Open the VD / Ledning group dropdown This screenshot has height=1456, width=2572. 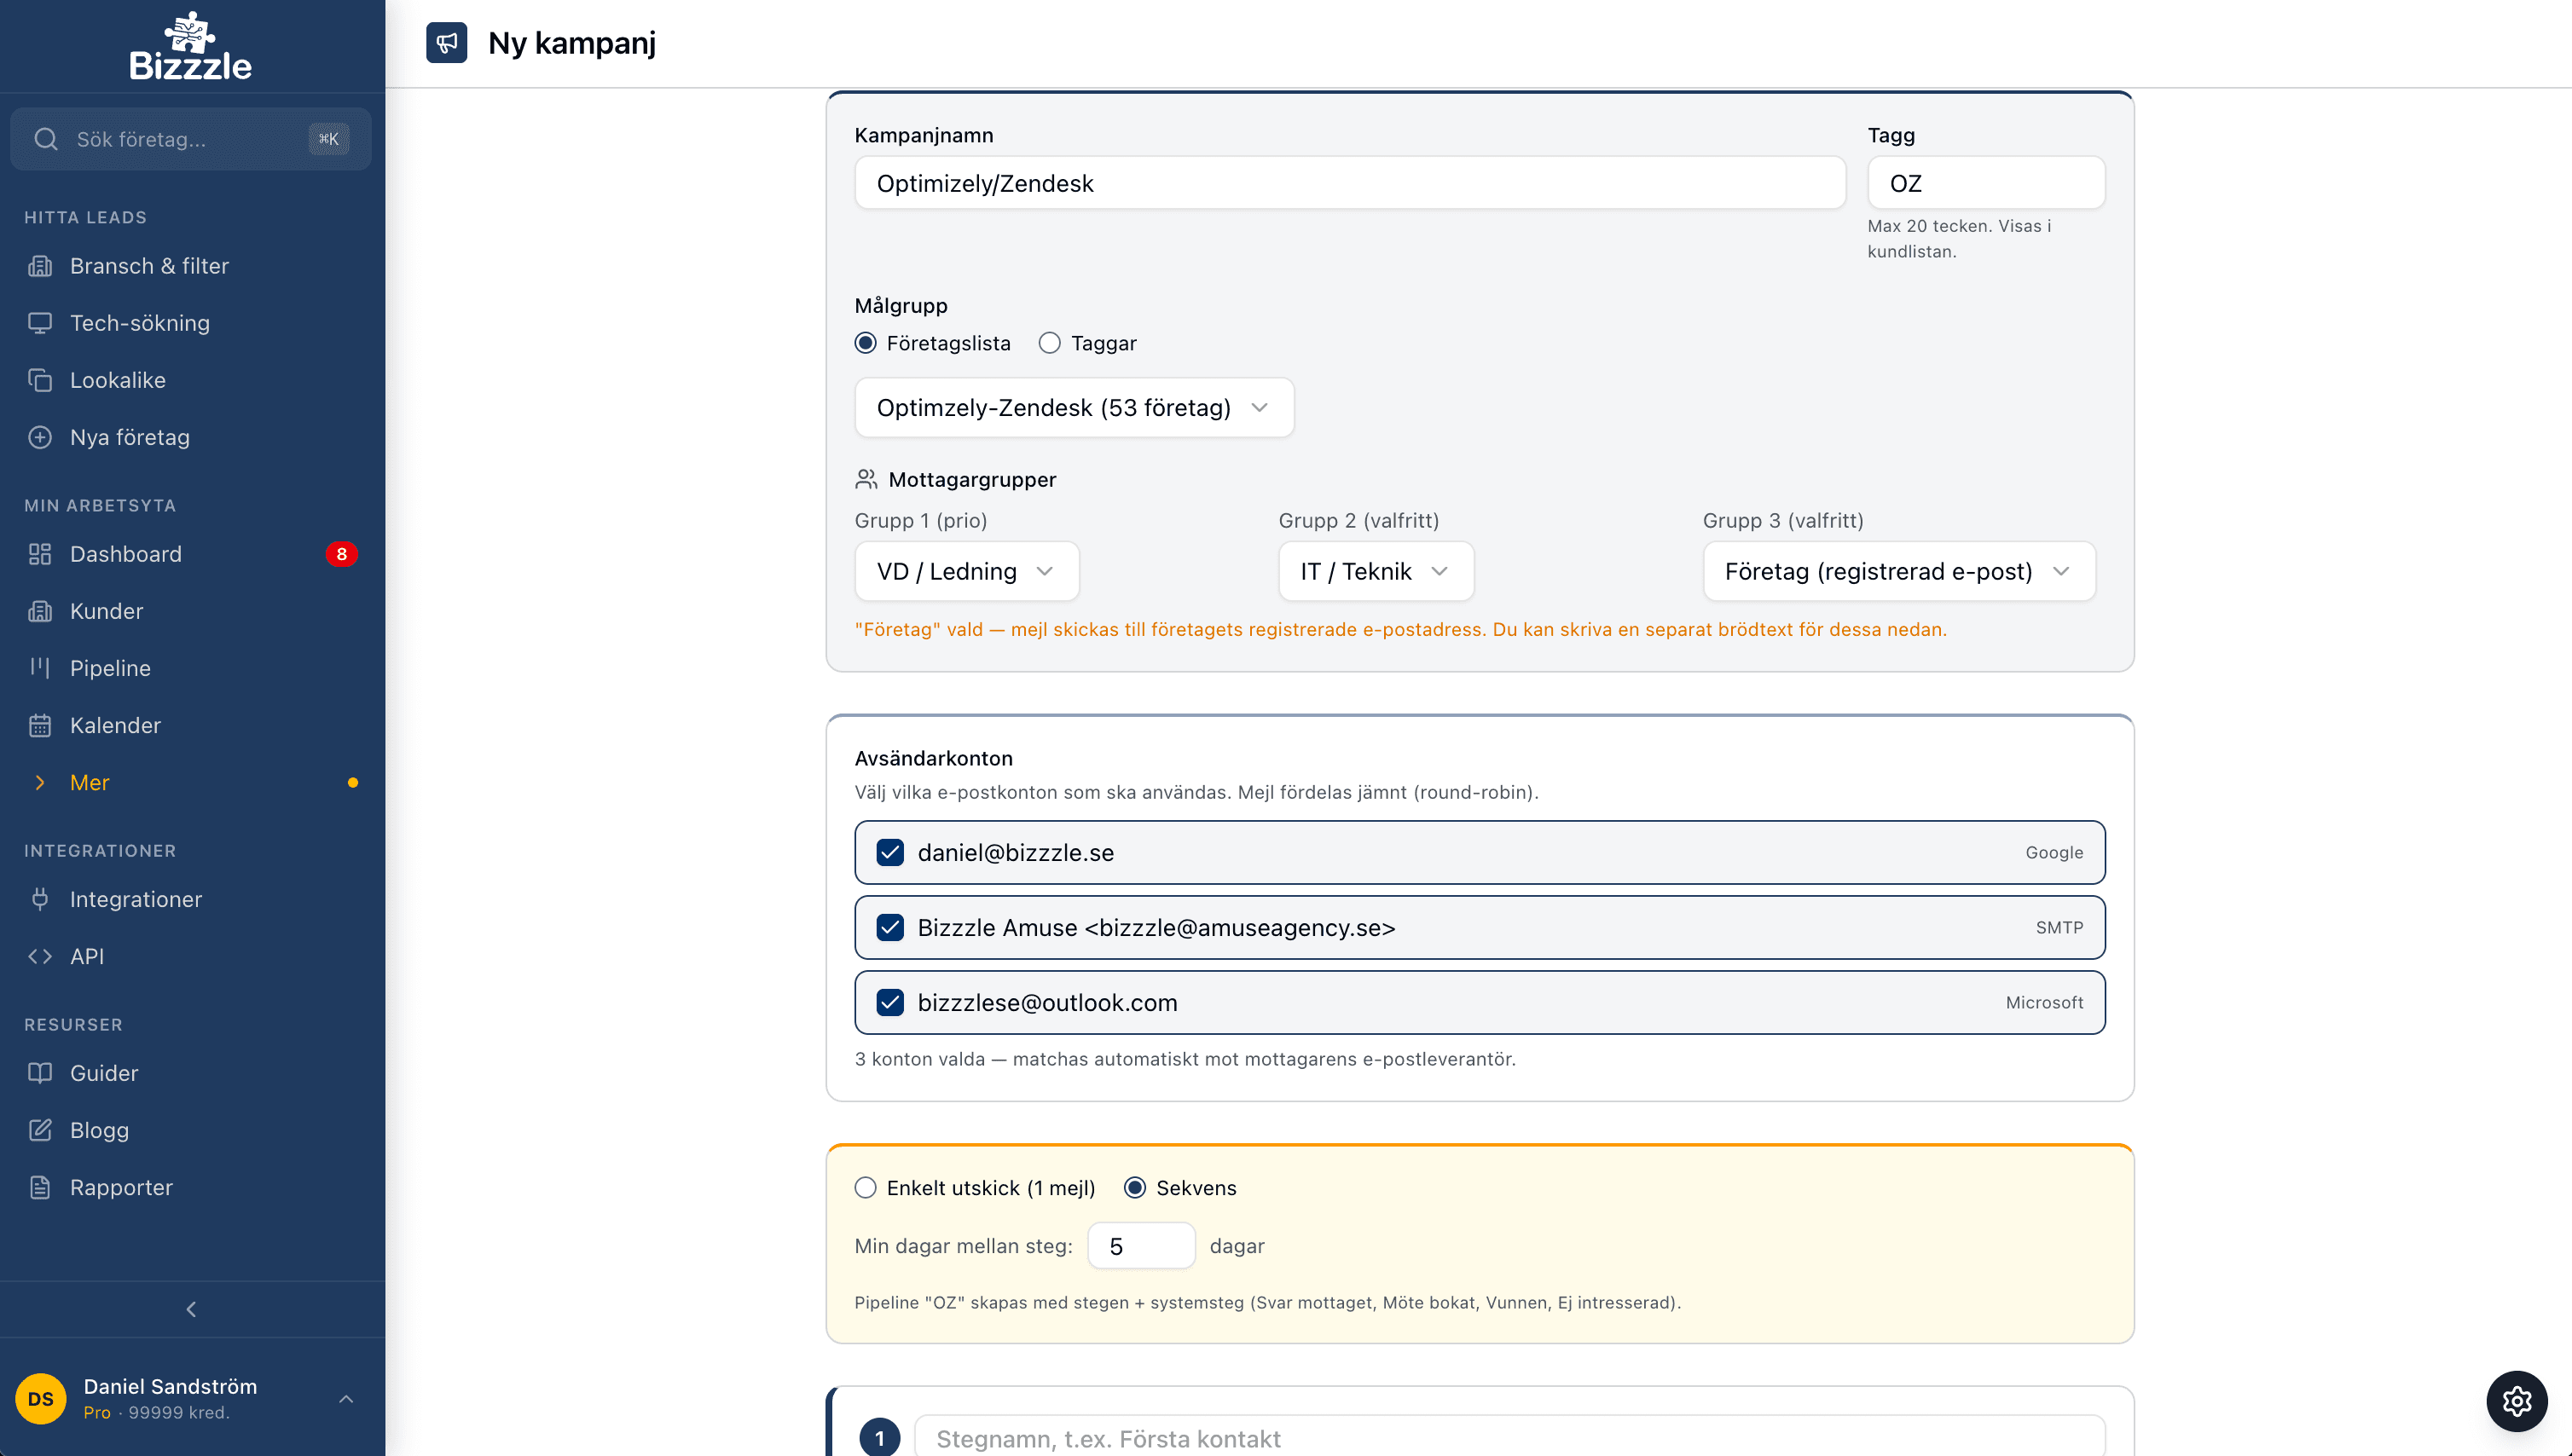[965, 571]
